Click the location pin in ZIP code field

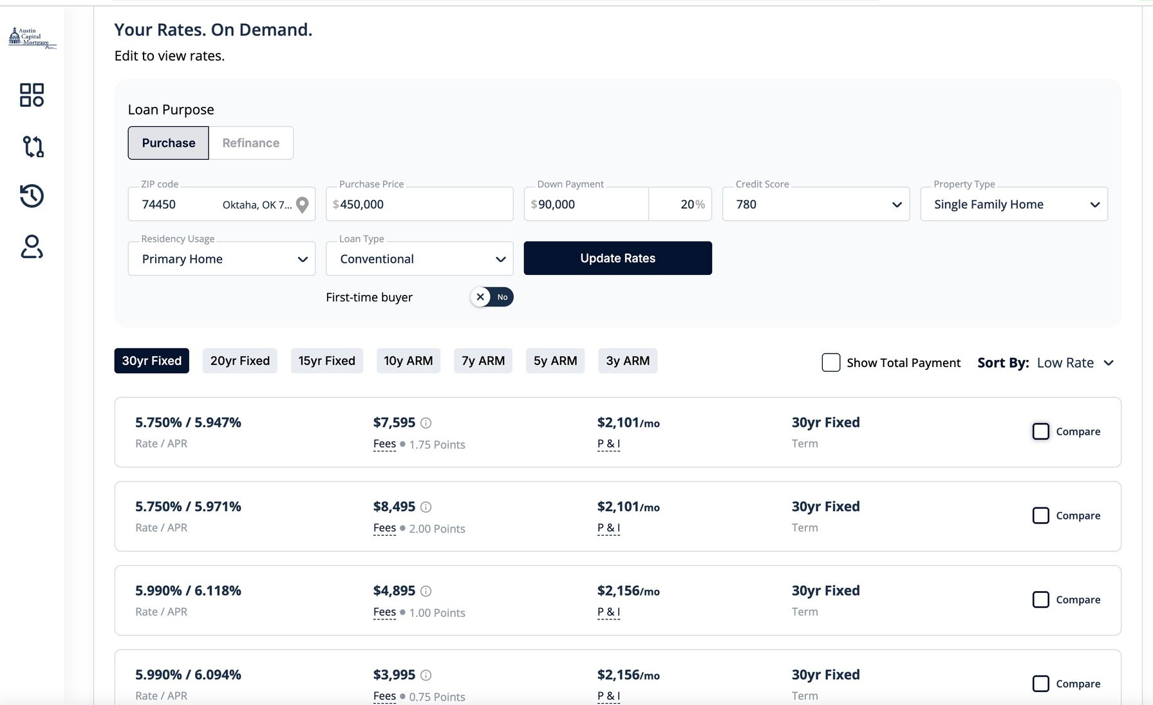[x=302, y=205]
